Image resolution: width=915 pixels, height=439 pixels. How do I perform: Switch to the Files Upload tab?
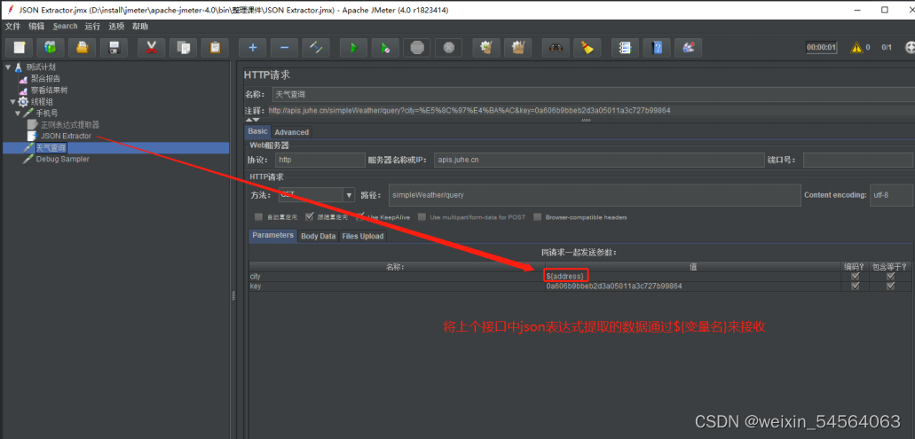tap(362, 236)
